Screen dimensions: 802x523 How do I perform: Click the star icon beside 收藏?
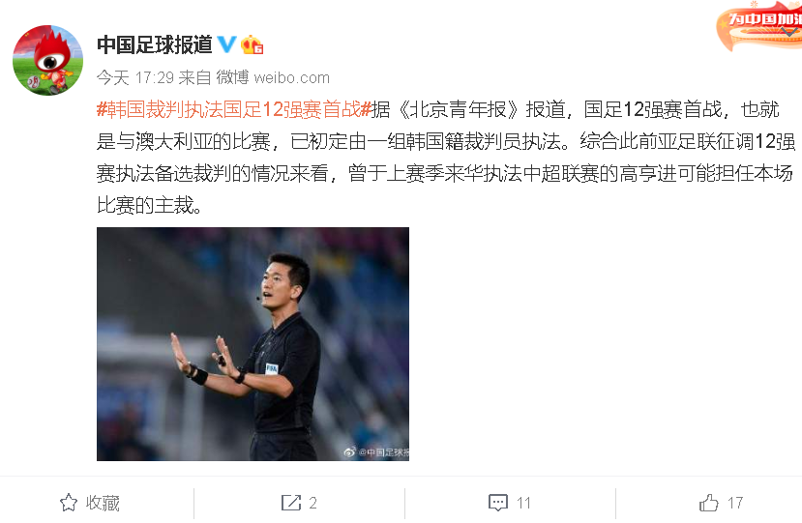(69, 503)
